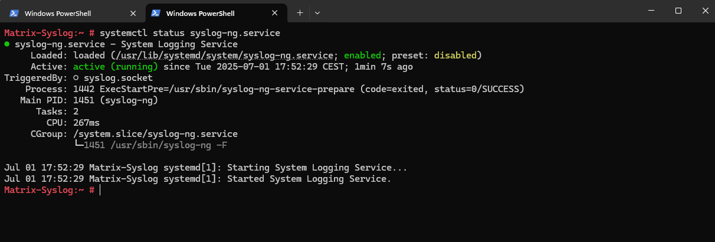
Task: Open the underlined syslog-ng.service unit file path
Action: pyautogui.click(x=224, y=55)
